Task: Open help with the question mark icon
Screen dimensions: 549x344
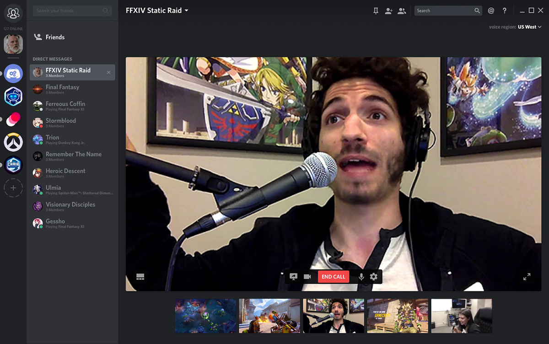Action: [505, 11]
